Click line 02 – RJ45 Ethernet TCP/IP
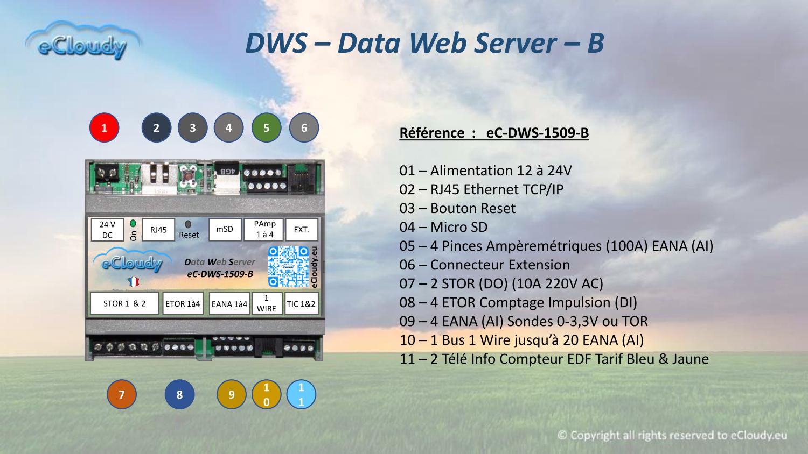The image size is (808, 454). point(482,189)
